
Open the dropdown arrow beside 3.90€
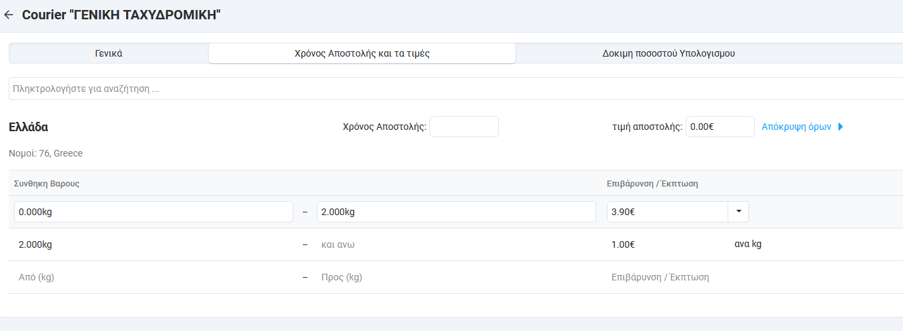point(738,212)
